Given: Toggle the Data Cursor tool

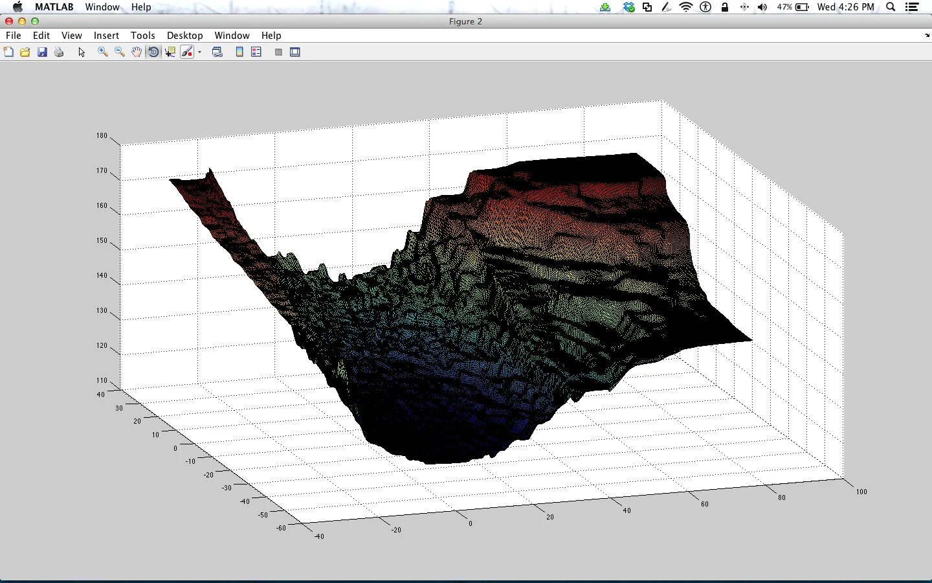Looking at the screenshot, I should (x=170, y=52).
